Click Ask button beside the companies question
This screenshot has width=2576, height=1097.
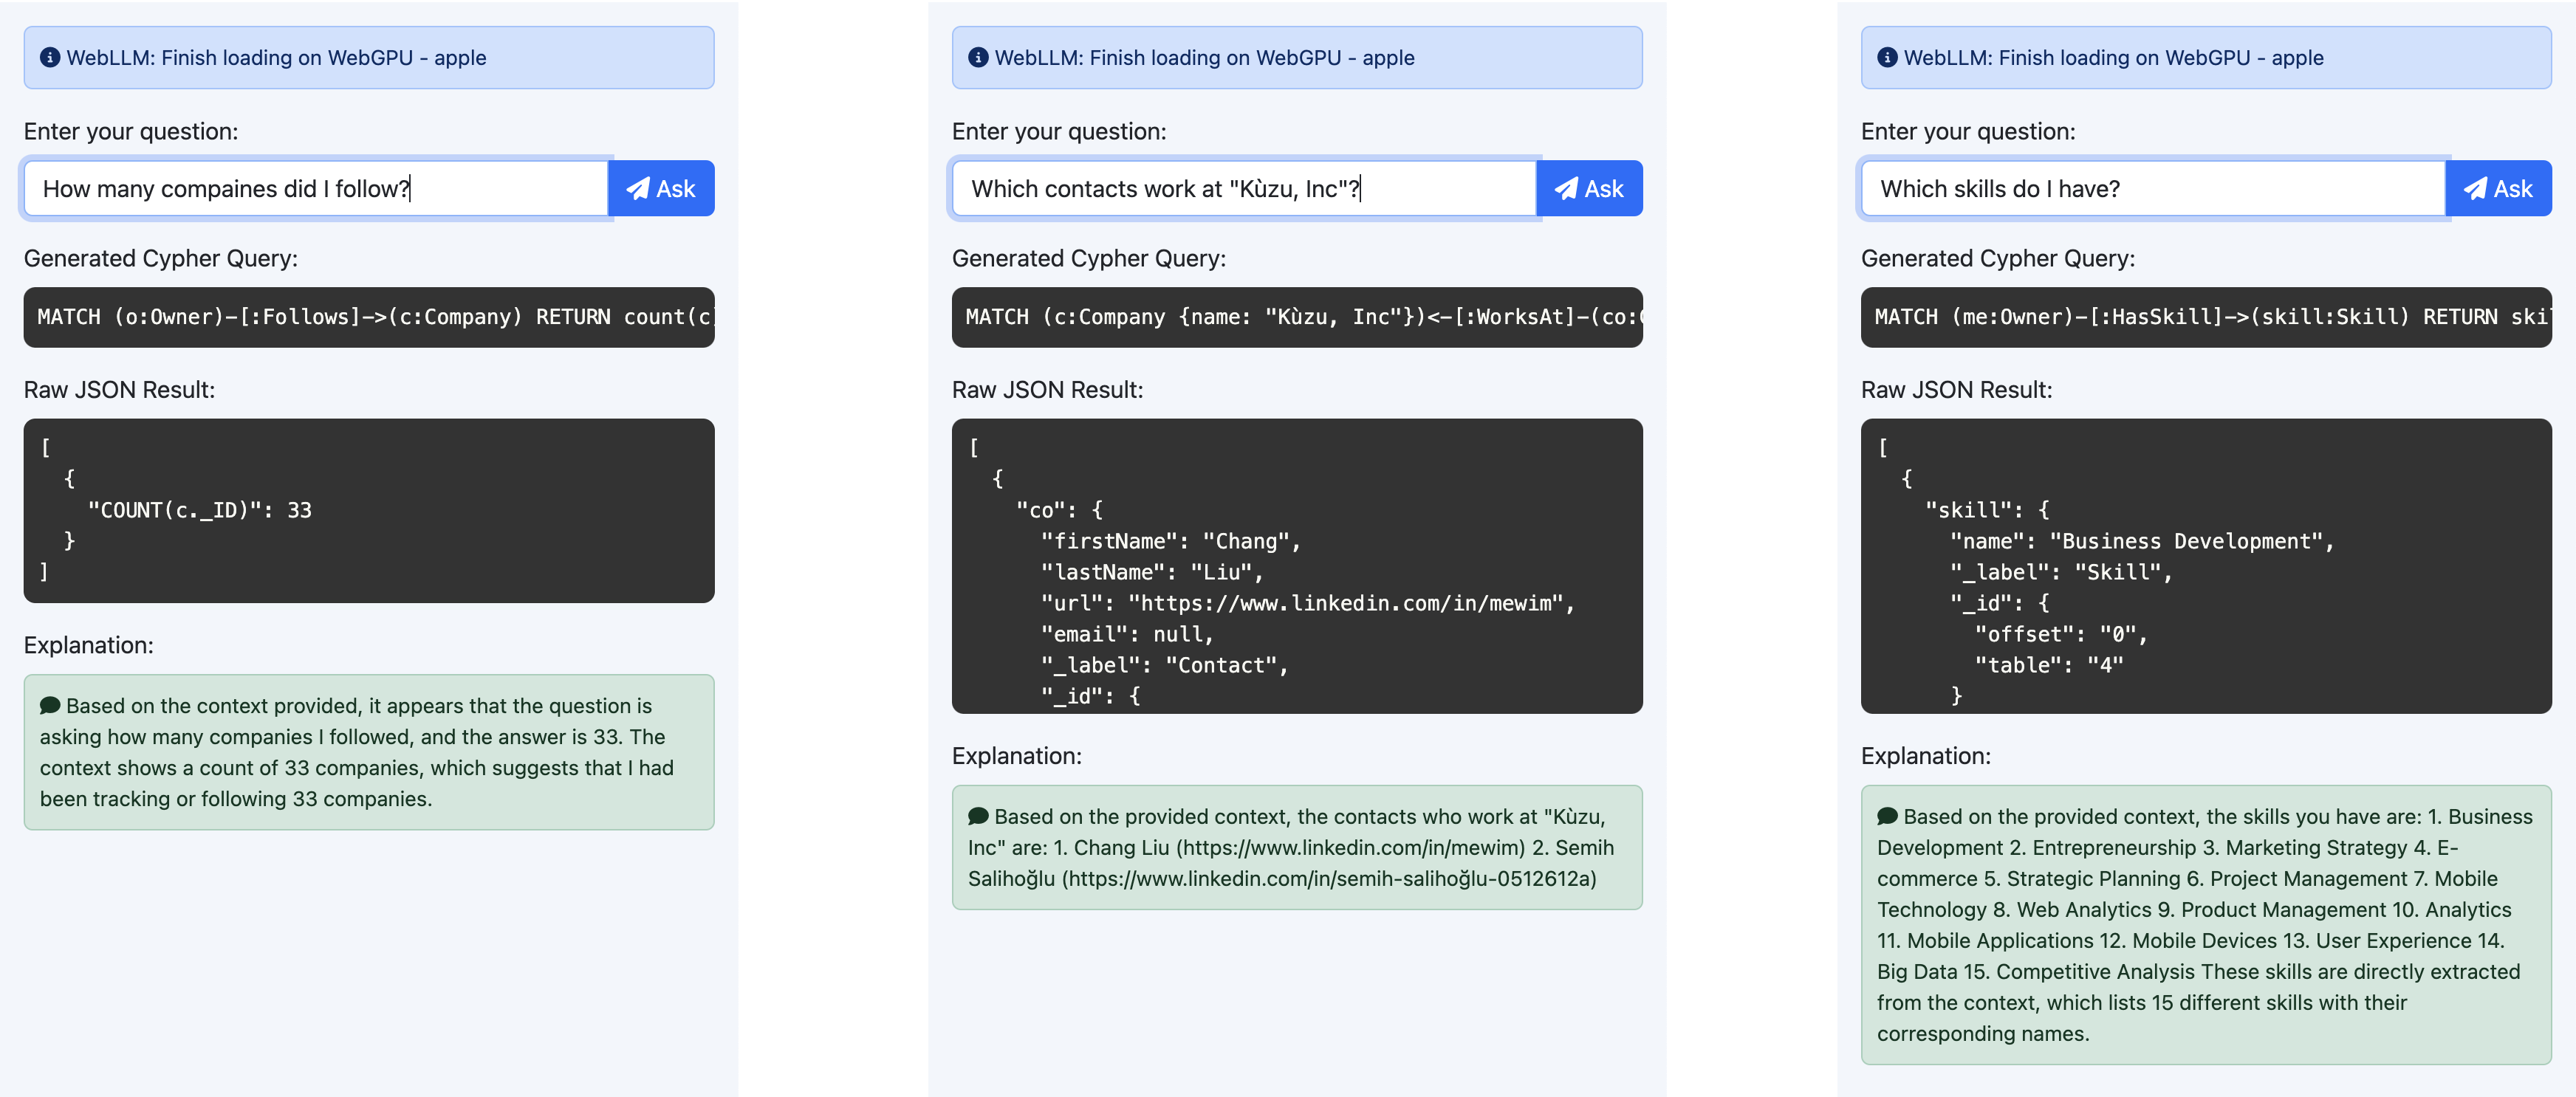pos(661,188)
